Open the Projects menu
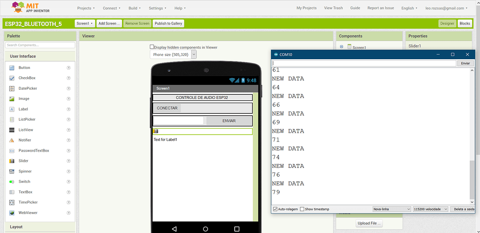The height and width of the screenshot is (233, 480). tap(86, 8)
